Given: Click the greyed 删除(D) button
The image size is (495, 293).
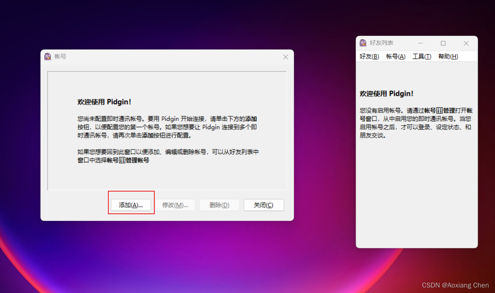Looking at the screenshot, I should point(219,205).
